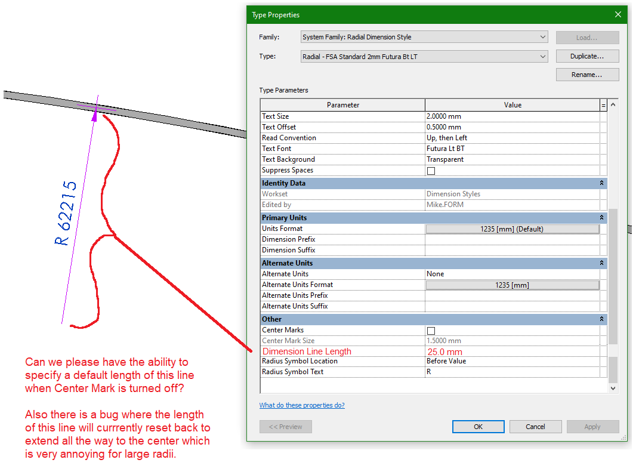The width and height of the screenshot is (639, 475).
Task: Click Apply to save changes
Action: tap(592, 426)
